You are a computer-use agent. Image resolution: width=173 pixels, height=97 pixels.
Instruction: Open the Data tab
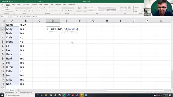click(x=41, y=5)
